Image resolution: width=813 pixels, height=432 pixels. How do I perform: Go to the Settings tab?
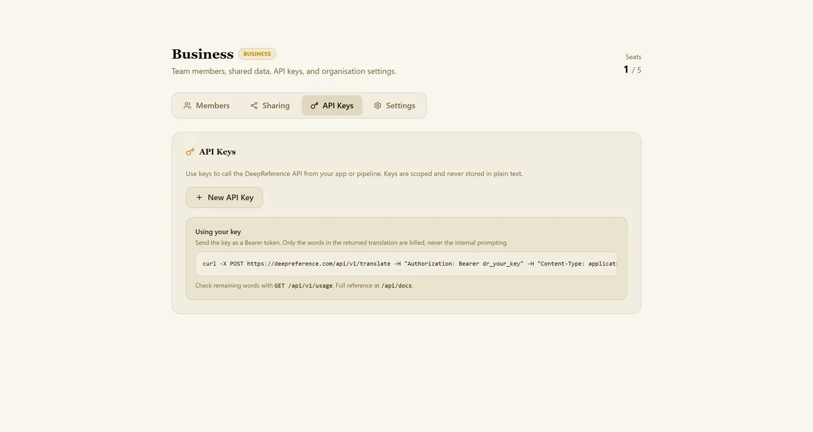point(394,106)
